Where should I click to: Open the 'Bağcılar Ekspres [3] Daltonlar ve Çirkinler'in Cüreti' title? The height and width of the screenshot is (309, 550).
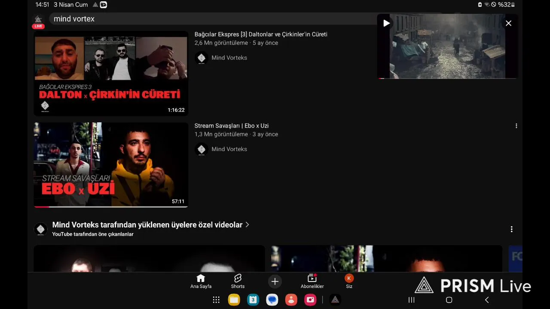pyautogui.click(x=261, y=34)
